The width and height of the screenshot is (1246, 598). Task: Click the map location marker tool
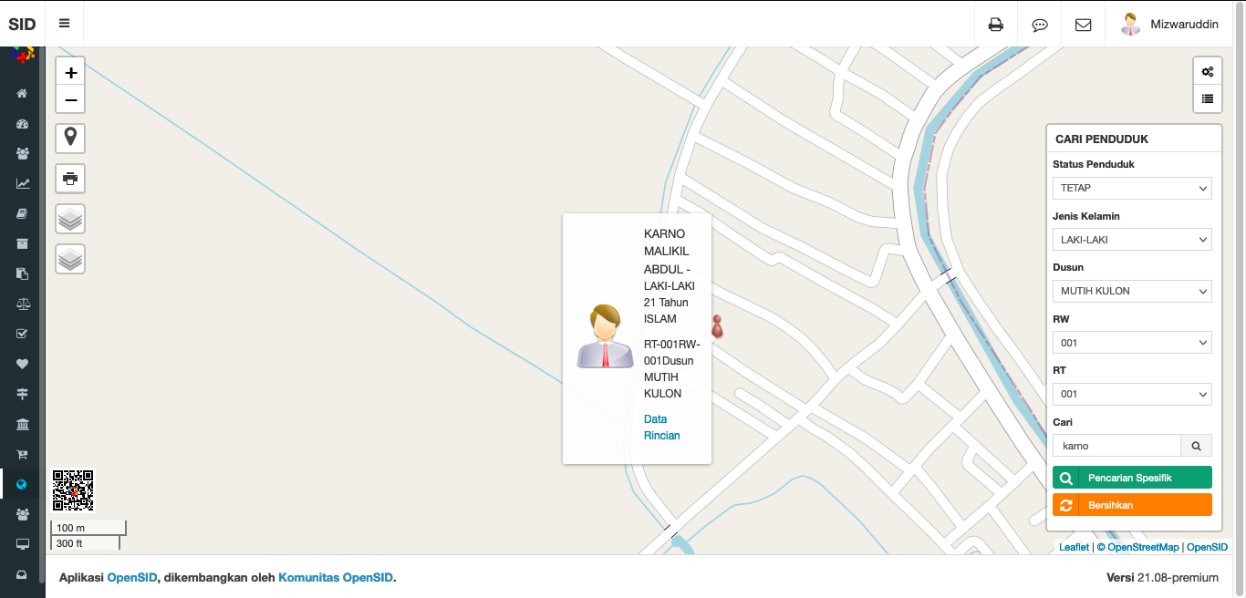pos(71,139)
